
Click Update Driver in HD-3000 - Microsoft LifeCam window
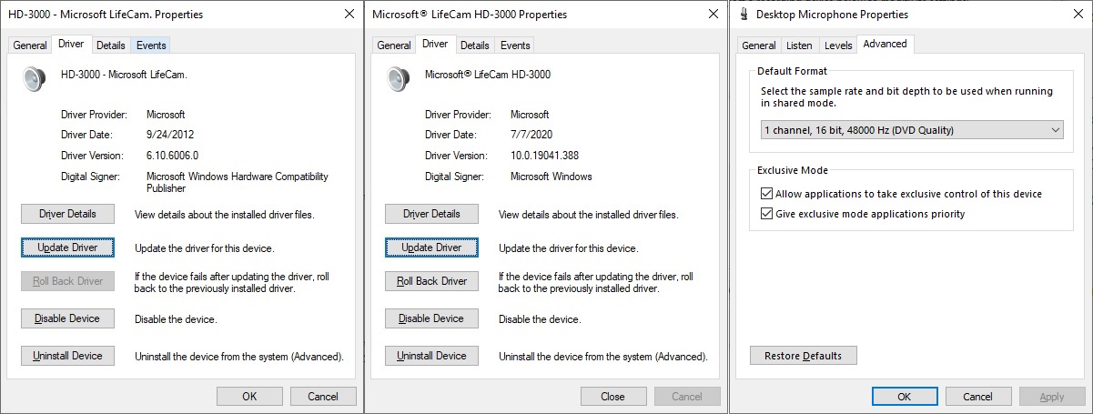coord(67,247)
